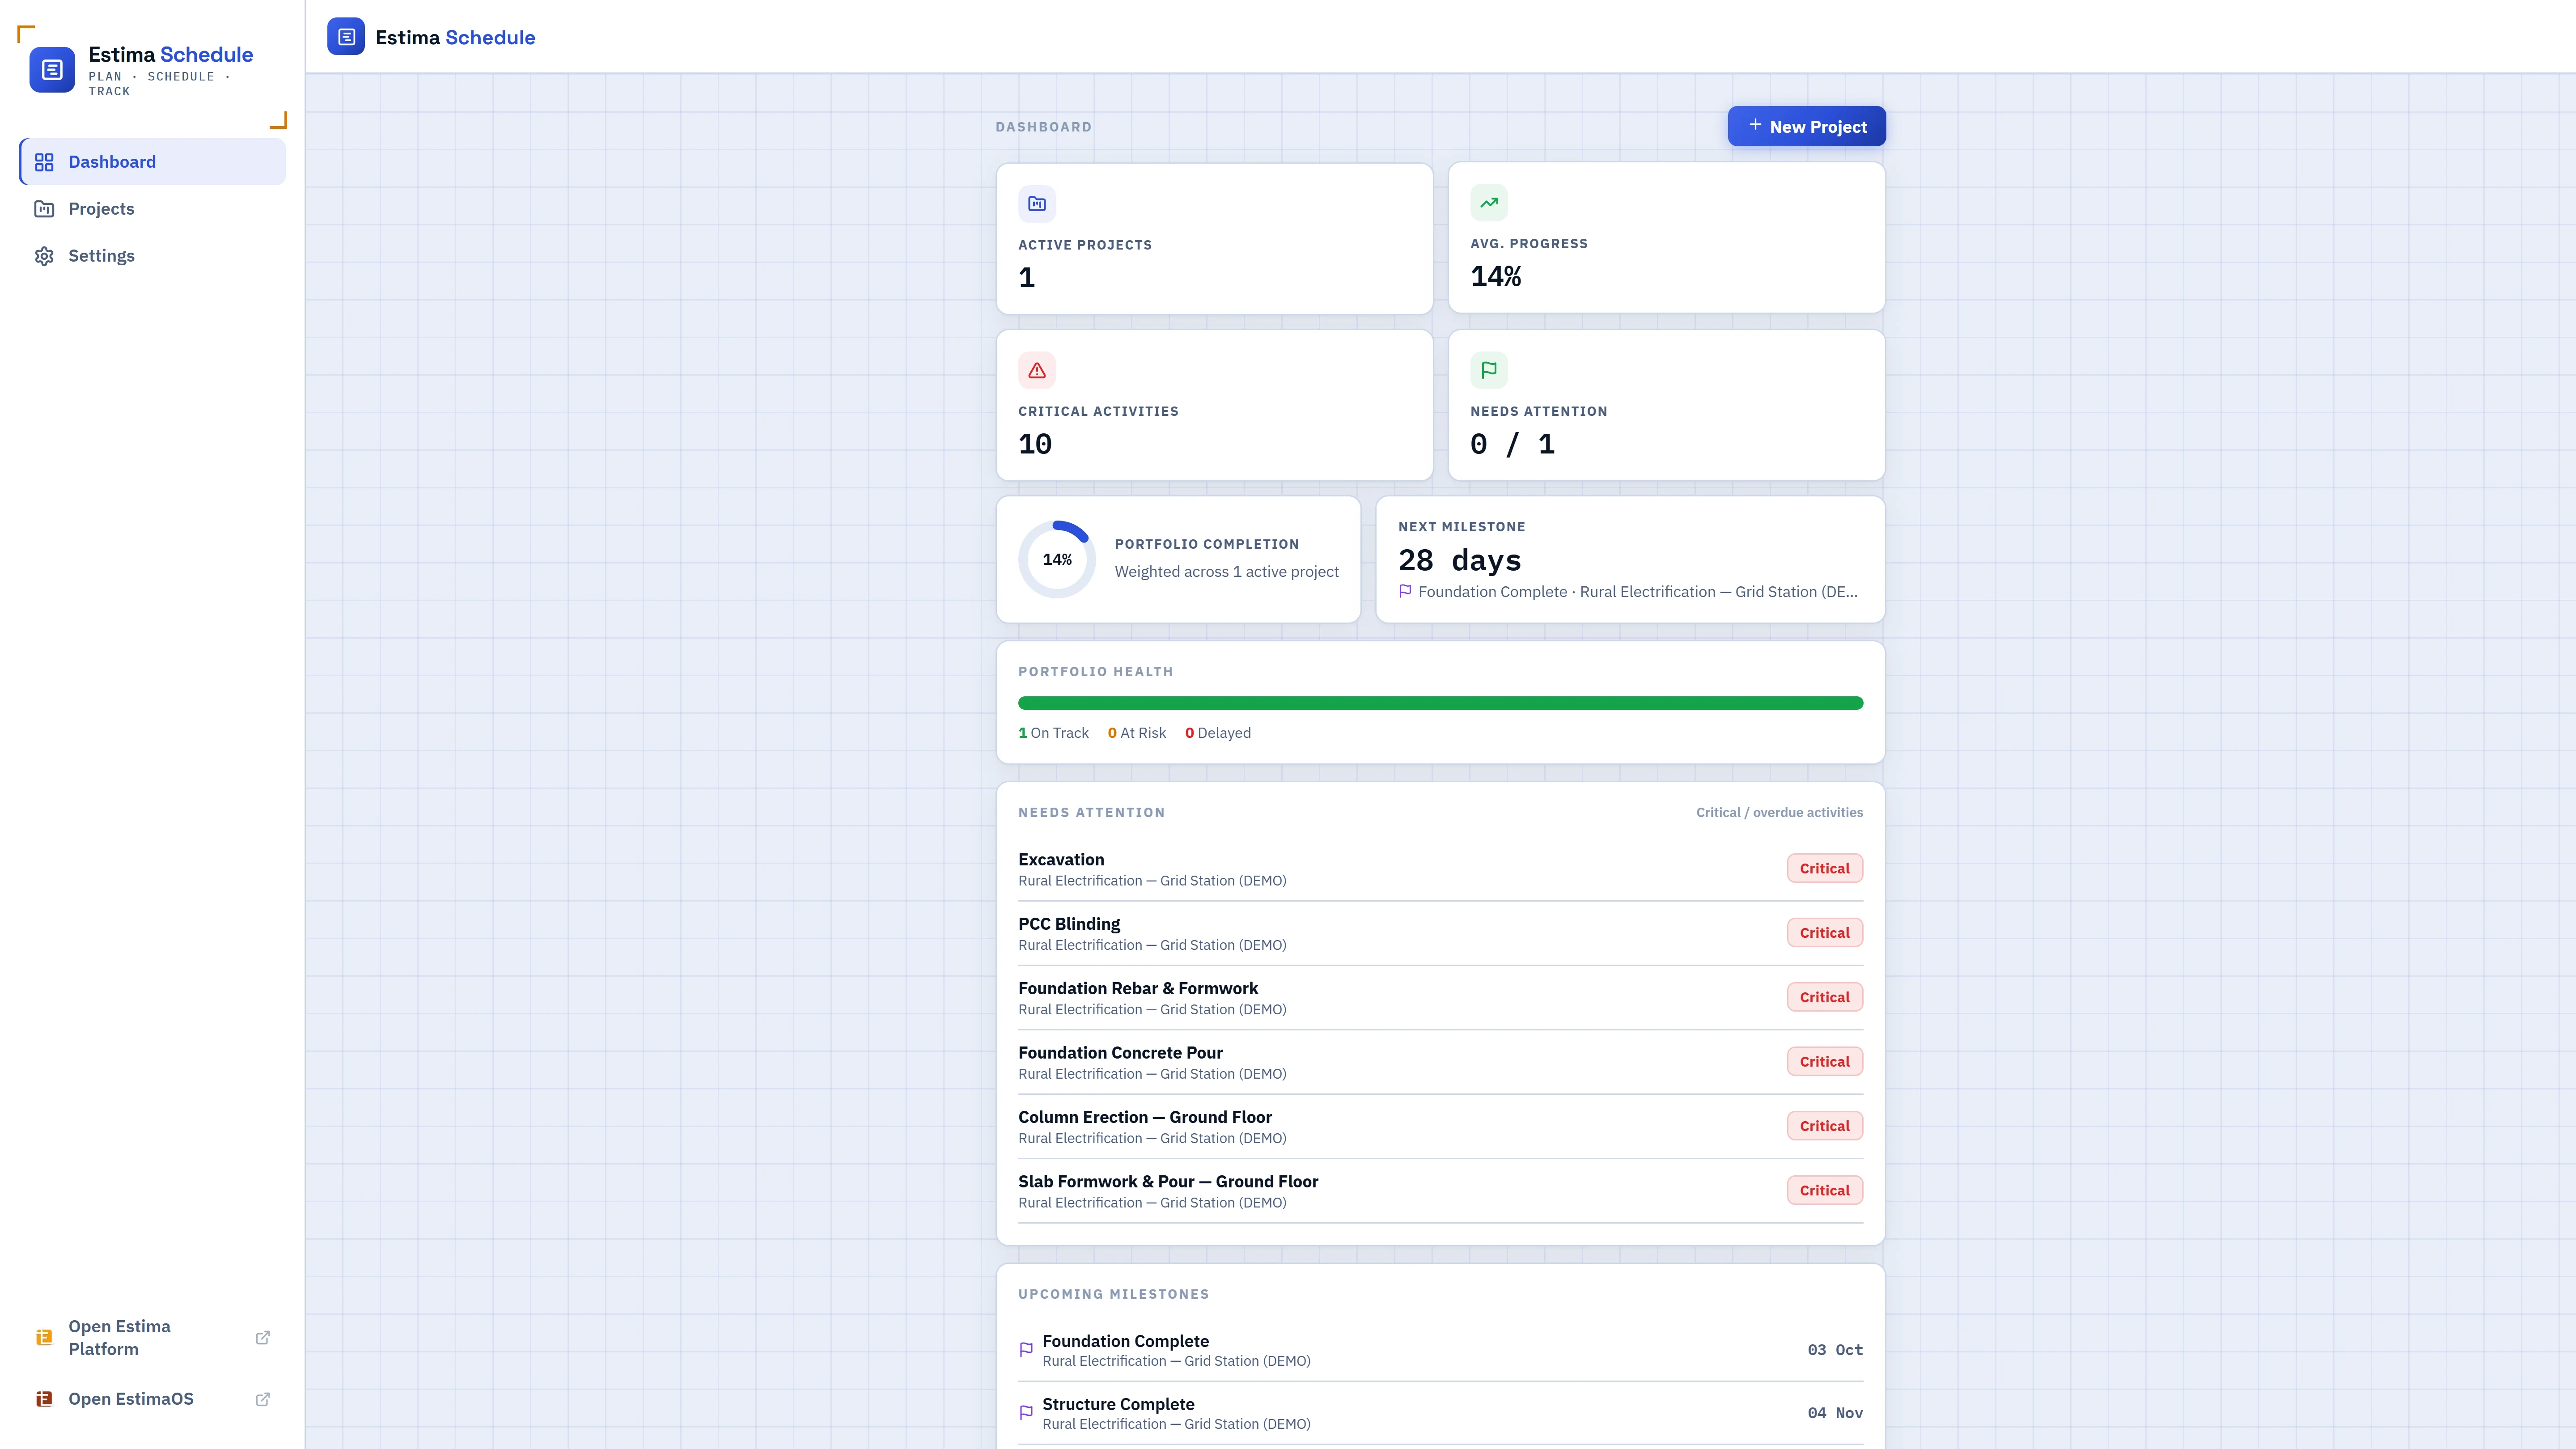The height and width of the screenshot is (1449, 2576).
Task: Open EstimaOS link
Action: (153, 1399)
